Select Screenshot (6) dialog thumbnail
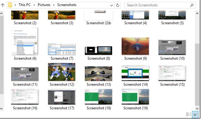The image size is (201, 119). click(25, 41)
